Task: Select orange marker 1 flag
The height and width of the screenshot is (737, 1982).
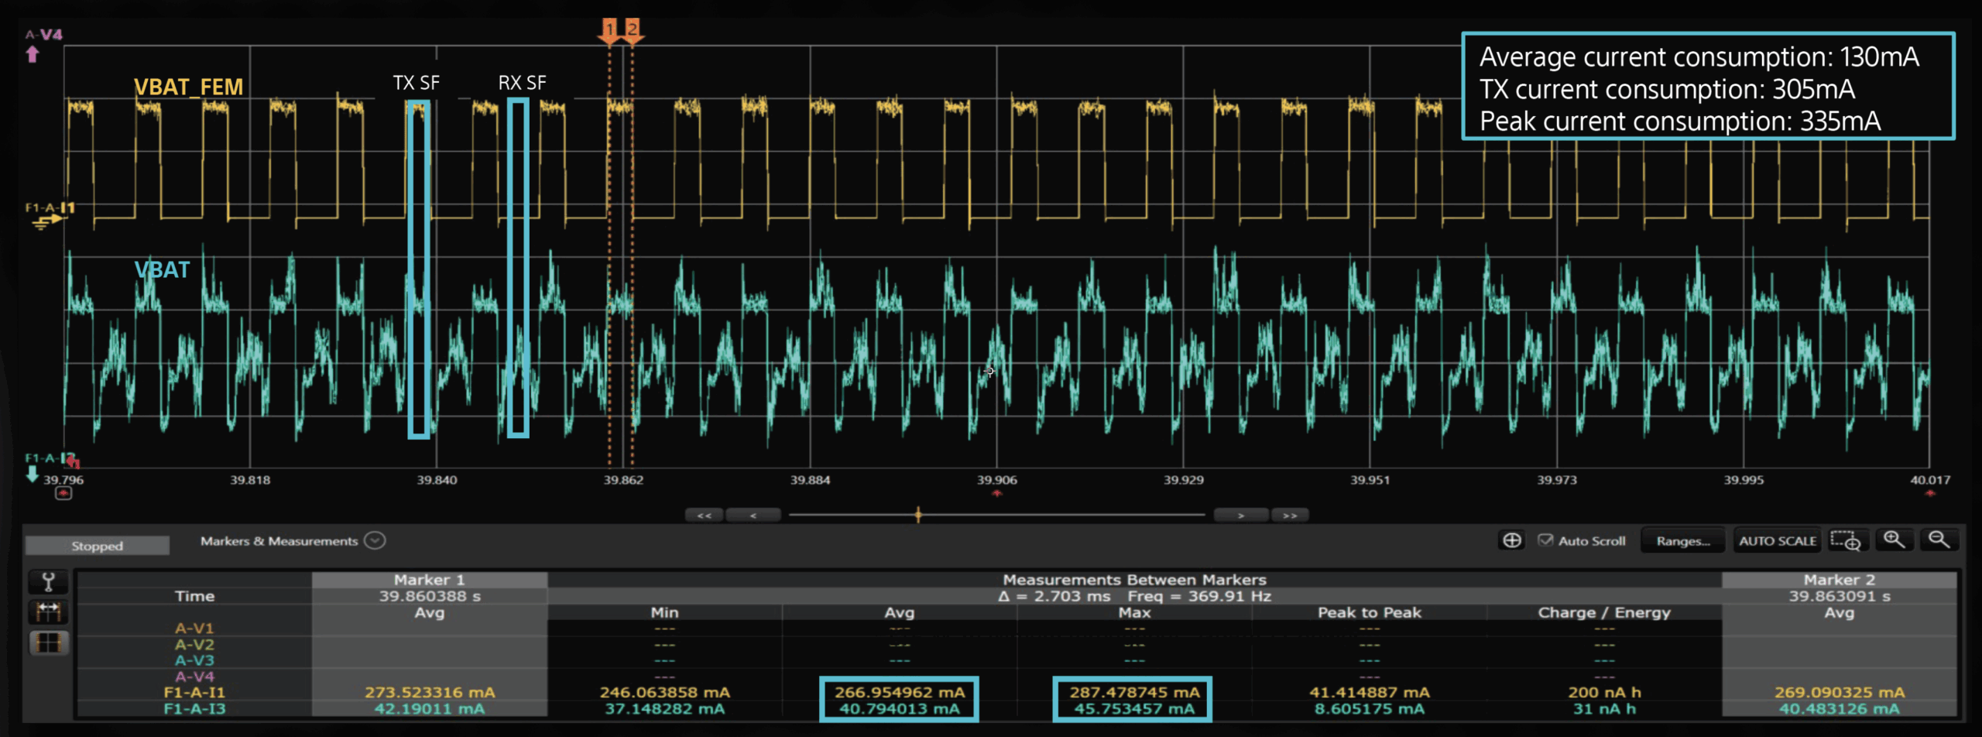Action: (609, 29)
